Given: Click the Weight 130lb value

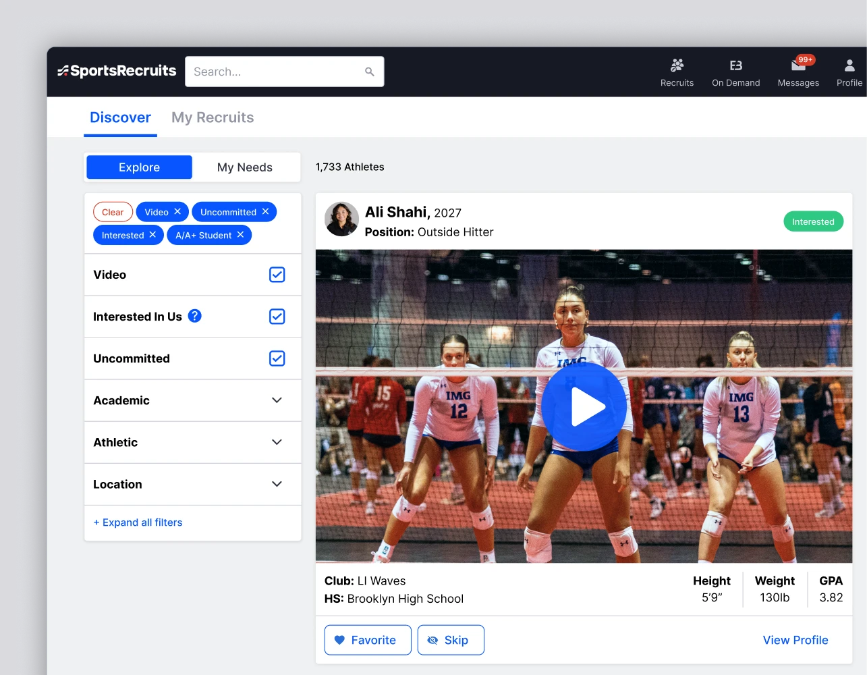Looking at the screenshot, I should tap(775, 597).
